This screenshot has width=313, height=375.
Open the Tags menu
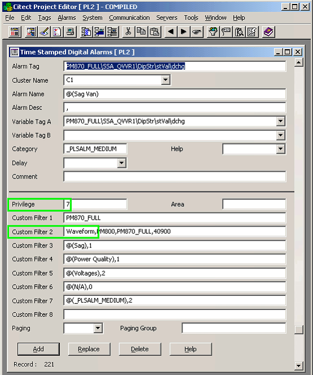tap(45, 18)
